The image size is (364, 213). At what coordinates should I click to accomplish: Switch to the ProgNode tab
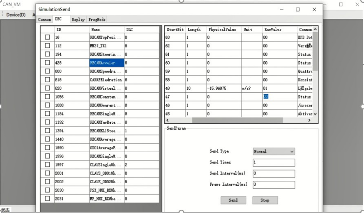point(97,20)
